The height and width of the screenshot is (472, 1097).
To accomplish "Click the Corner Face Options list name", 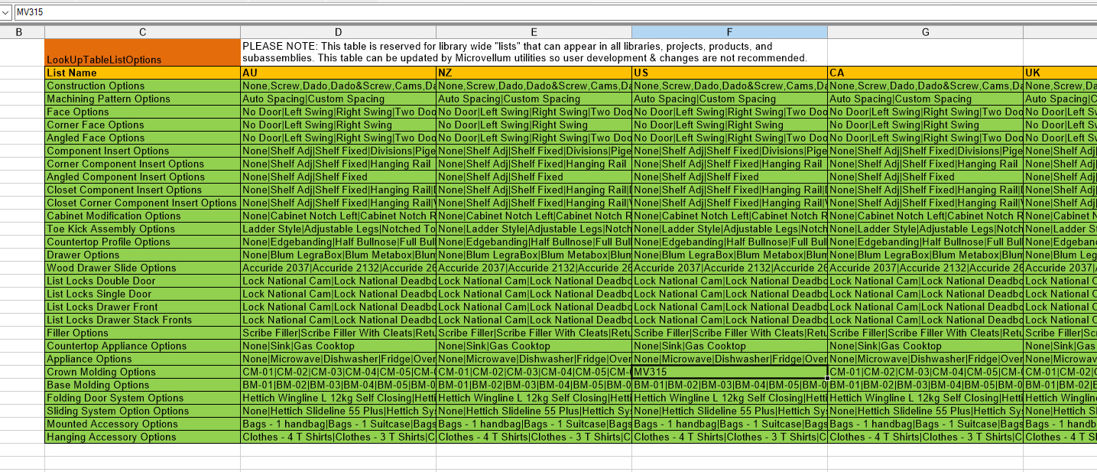I will coord(142,125).
